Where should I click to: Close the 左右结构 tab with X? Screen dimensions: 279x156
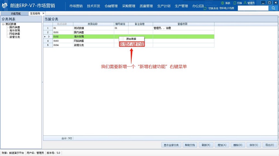tap(43, 14)
